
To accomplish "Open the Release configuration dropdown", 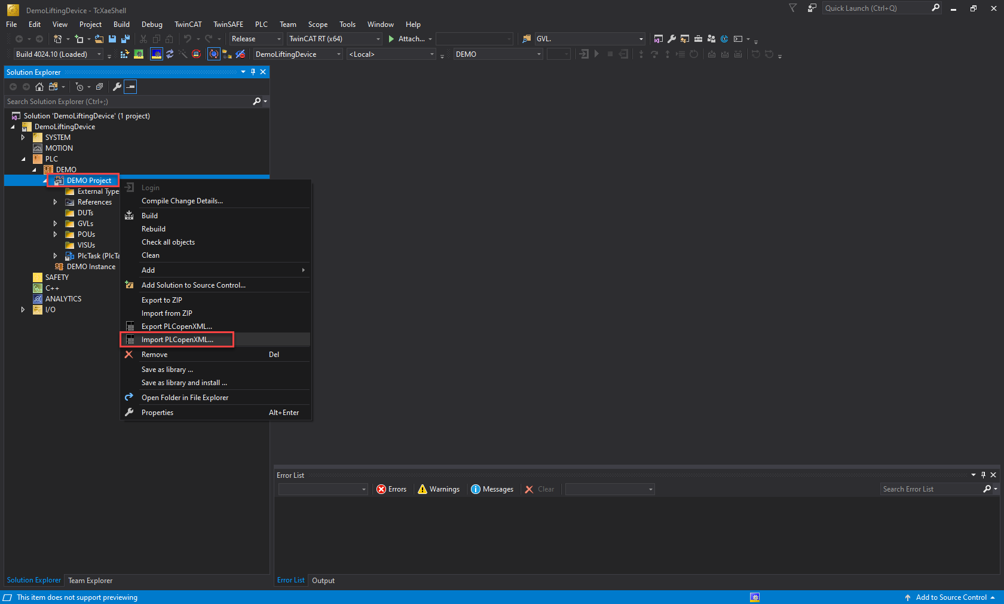I will pyautogui.click(x=256, y=39).
